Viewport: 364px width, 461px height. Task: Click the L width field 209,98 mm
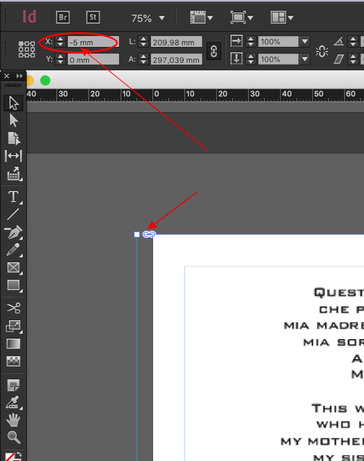click(176, 42)
